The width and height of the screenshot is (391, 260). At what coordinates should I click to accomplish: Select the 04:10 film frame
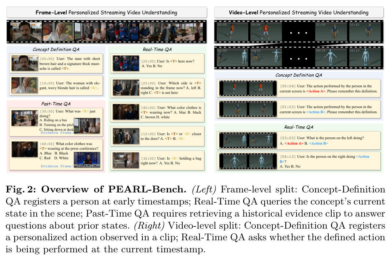[331, 57]
